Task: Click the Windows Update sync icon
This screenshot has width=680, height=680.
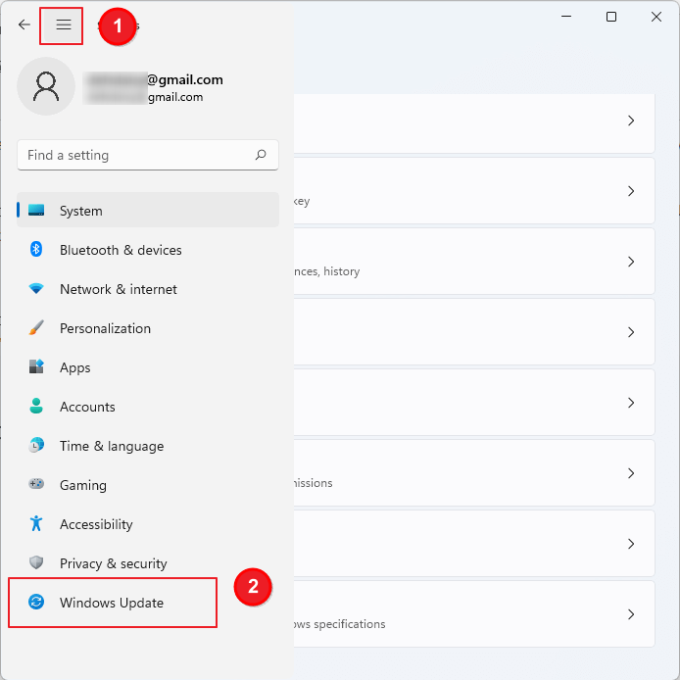Action: (x=36, y=603)
